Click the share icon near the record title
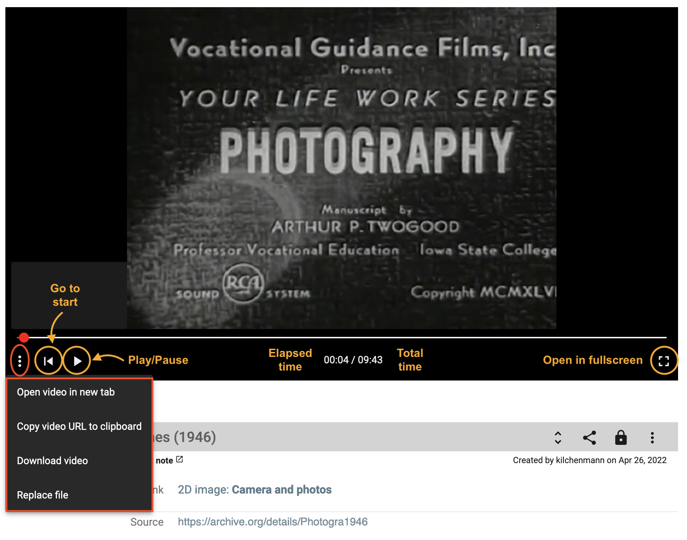Image resolution: width=687 pixels, height=540 pixels. (589, 437)
